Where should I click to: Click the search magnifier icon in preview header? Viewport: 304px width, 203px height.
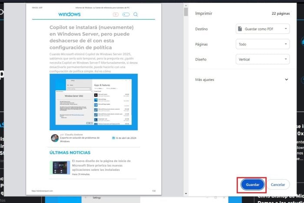pos(135,14)
